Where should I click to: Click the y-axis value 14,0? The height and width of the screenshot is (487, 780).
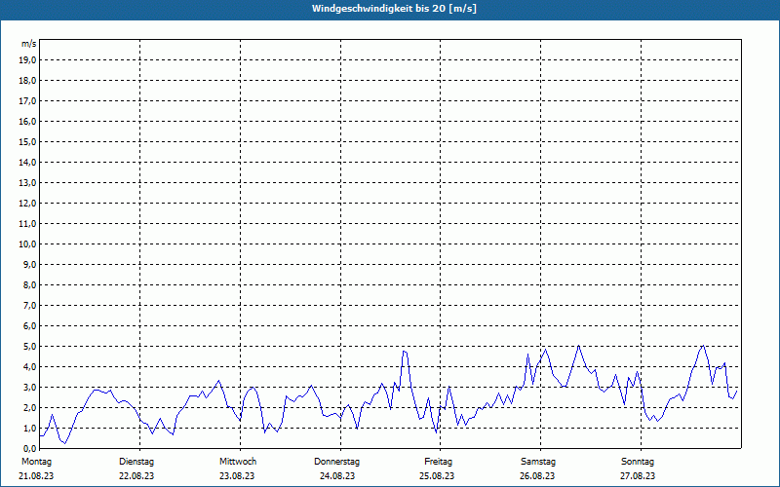[x=27, y=162]
